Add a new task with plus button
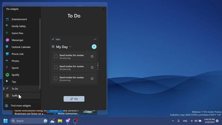 point(94,47)
